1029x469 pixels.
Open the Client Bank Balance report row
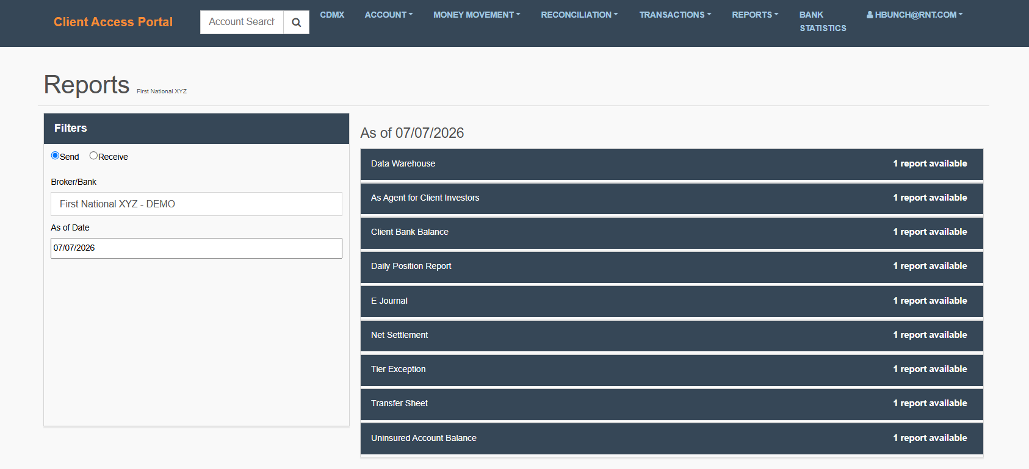[672, 232]
